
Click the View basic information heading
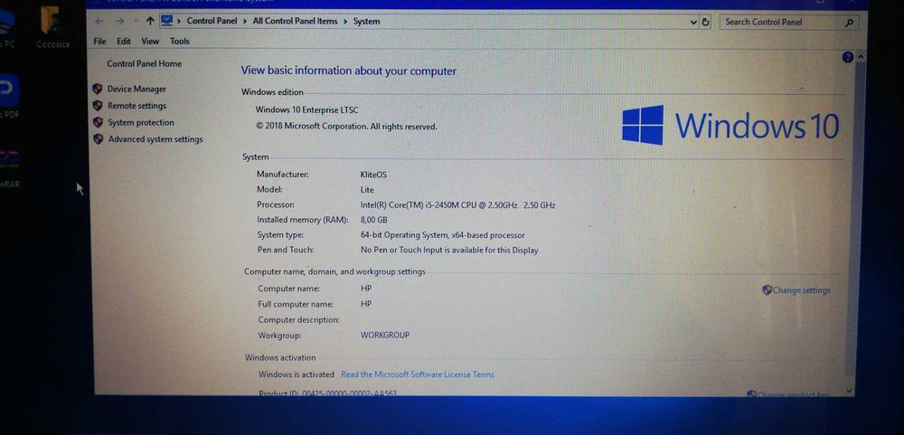[348, 71]
